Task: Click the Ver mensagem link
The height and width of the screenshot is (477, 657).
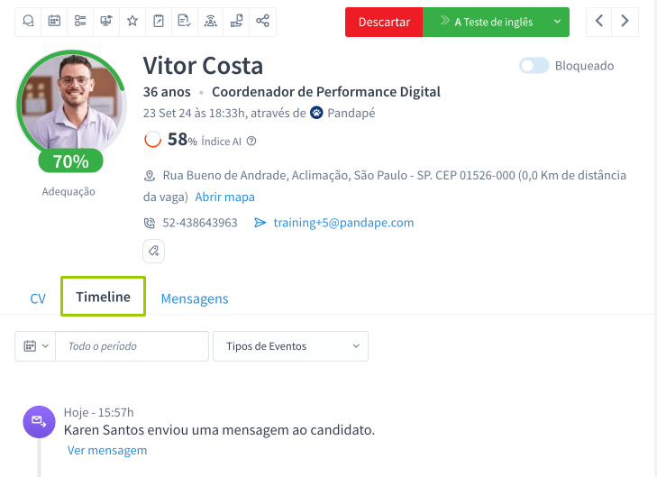Action: click(x=107, y=450)
